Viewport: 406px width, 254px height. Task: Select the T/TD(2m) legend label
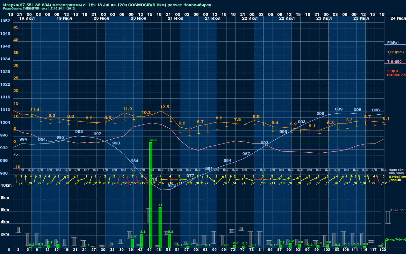pos(395,52)
